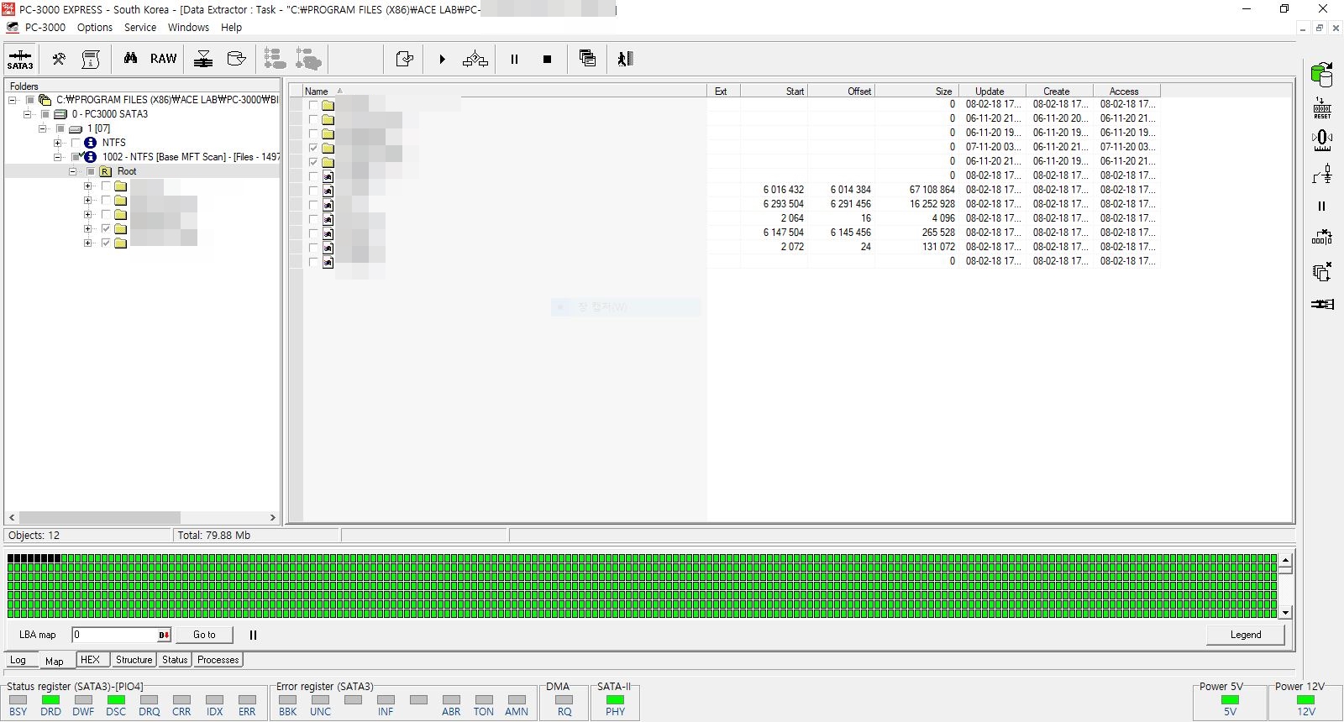Check first folder under Root in tree

106,186
